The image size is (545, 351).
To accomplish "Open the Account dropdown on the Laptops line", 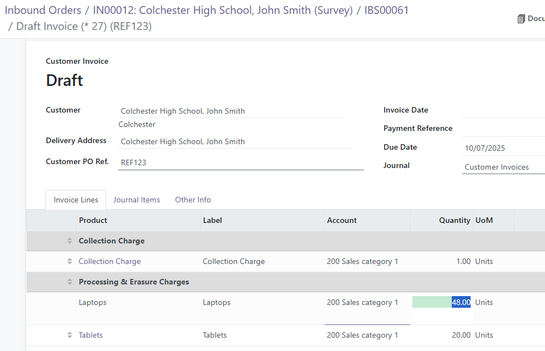I will 367,303.
